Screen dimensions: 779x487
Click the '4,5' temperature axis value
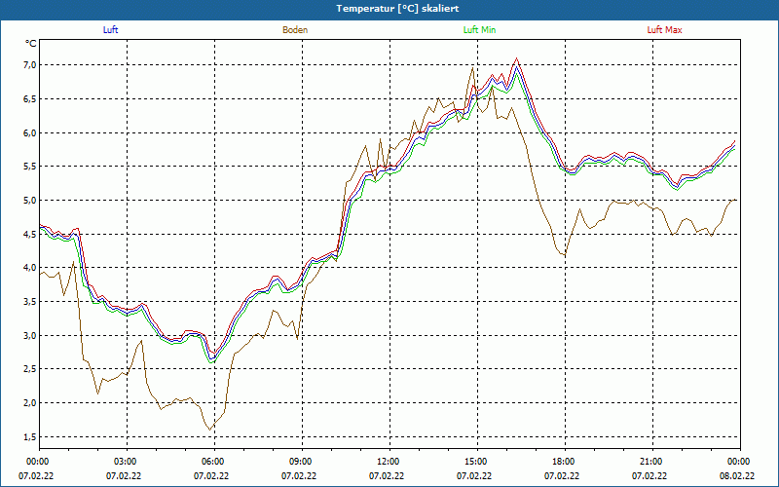point(28,234)
